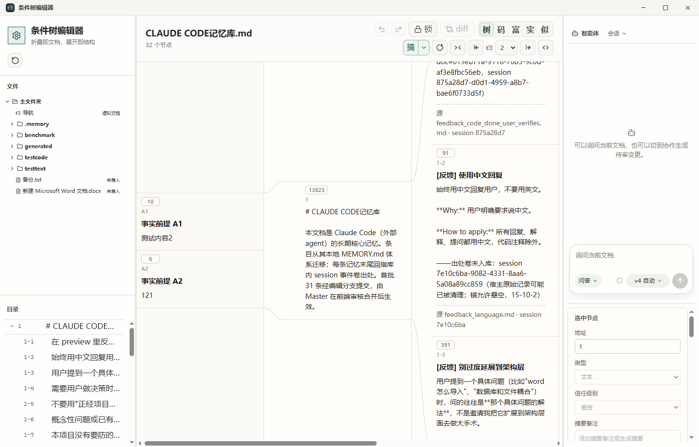Switch to the 码 view tab
Image resolution: width=699 pixels, height=447 pixels.
[501, 30]
